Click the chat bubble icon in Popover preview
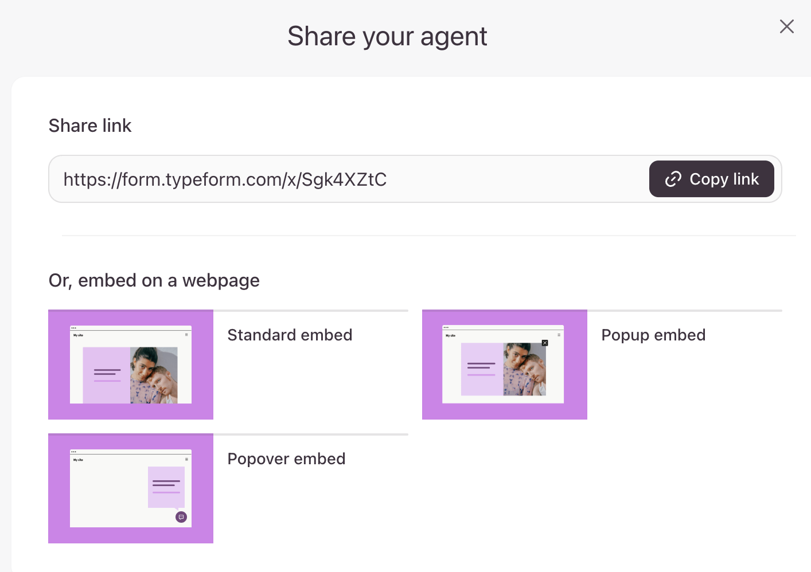Screen dimensions: 811x572 (x=181, y=517)
